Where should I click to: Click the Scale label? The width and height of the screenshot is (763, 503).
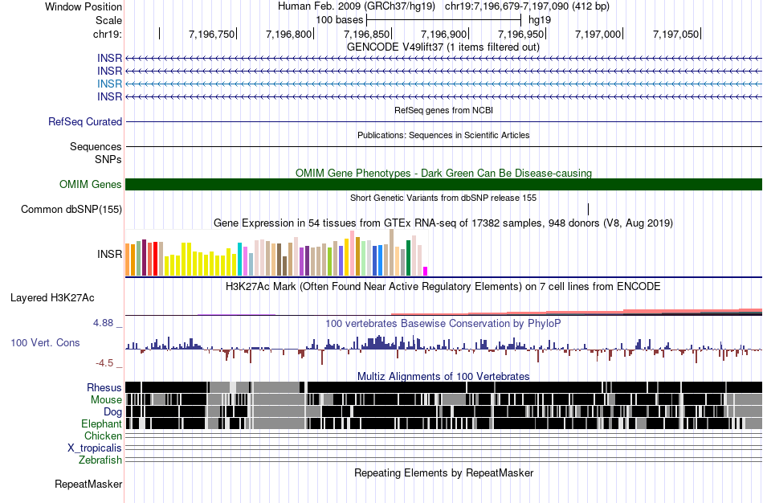[x=108, y=20]
